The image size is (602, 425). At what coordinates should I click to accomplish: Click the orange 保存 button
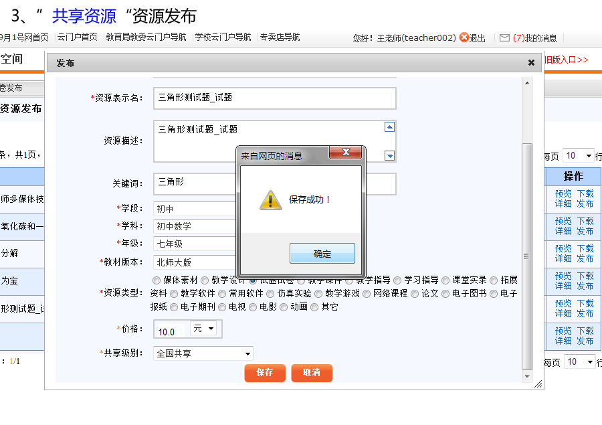(x=265, y=373)
